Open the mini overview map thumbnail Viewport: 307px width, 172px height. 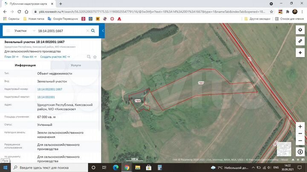(284, 149)
